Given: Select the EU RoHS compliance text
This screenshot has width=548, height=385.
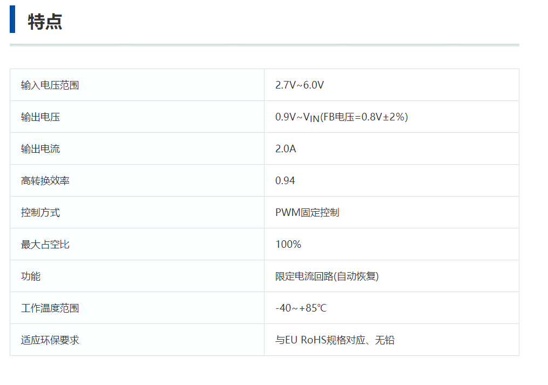Looking at the screenshot, I should pos(335,340).
